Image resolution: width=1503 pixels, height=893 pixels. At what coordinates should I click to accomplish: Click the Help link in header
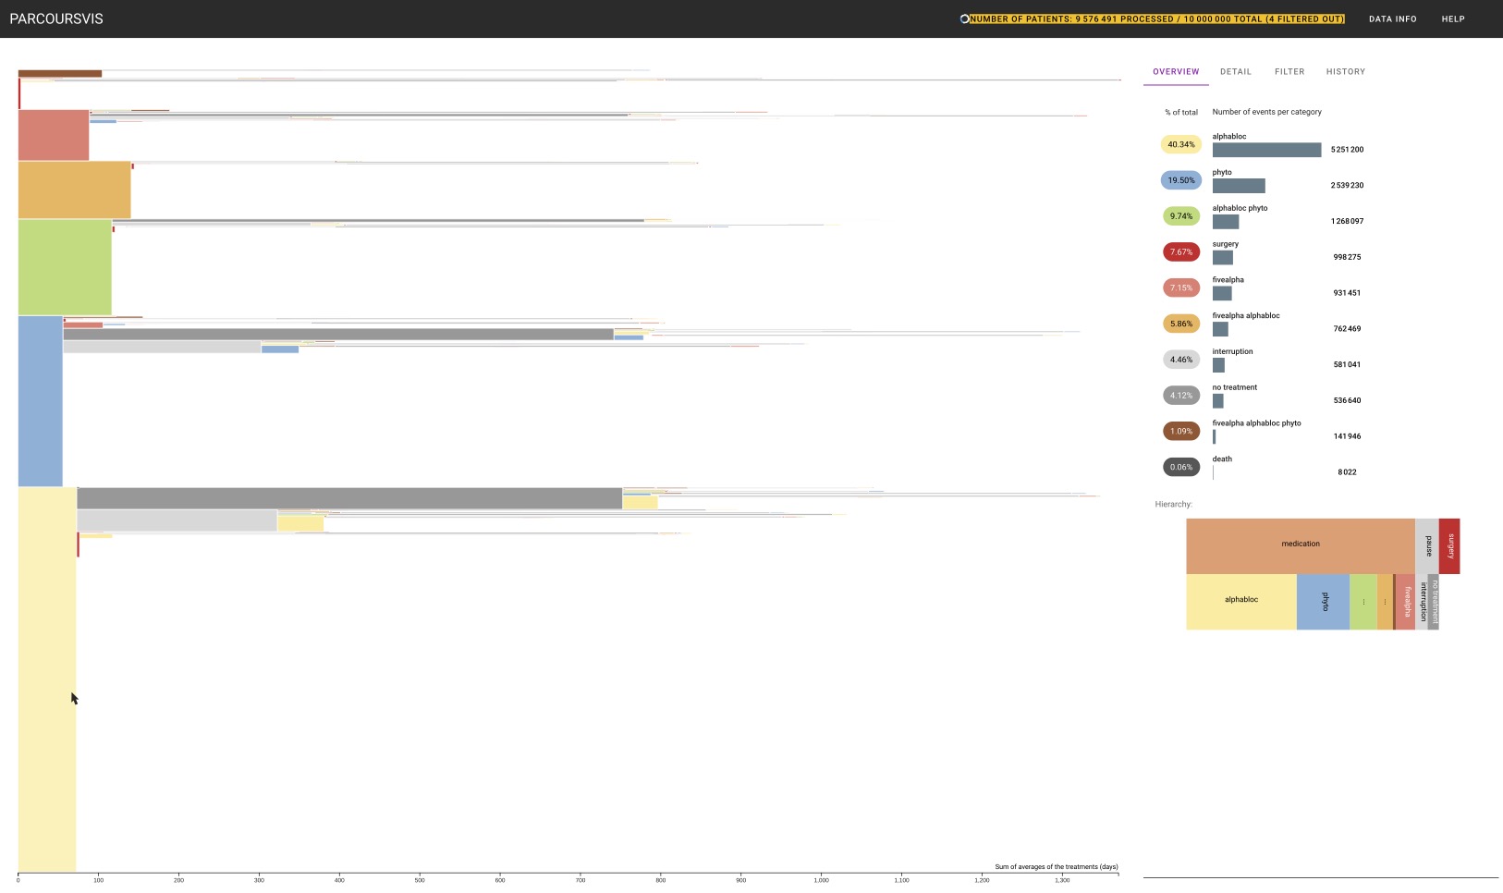coord(1452,18)
